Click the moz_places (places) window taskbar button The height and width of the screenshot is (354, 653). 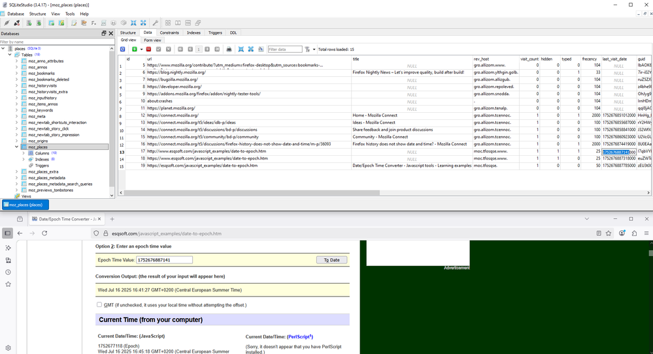25,205
